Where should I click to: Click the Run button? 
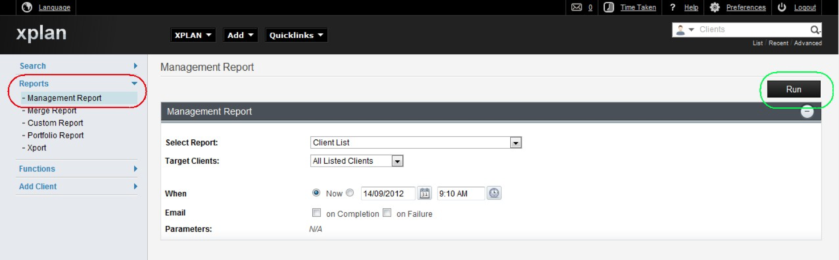coord(794,89)
